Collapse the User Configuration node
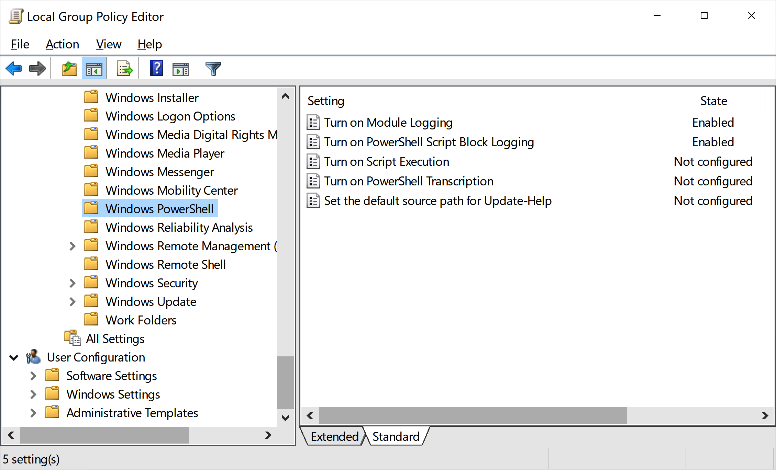Viewport: 776px width, 470px height. click(14, 358)
